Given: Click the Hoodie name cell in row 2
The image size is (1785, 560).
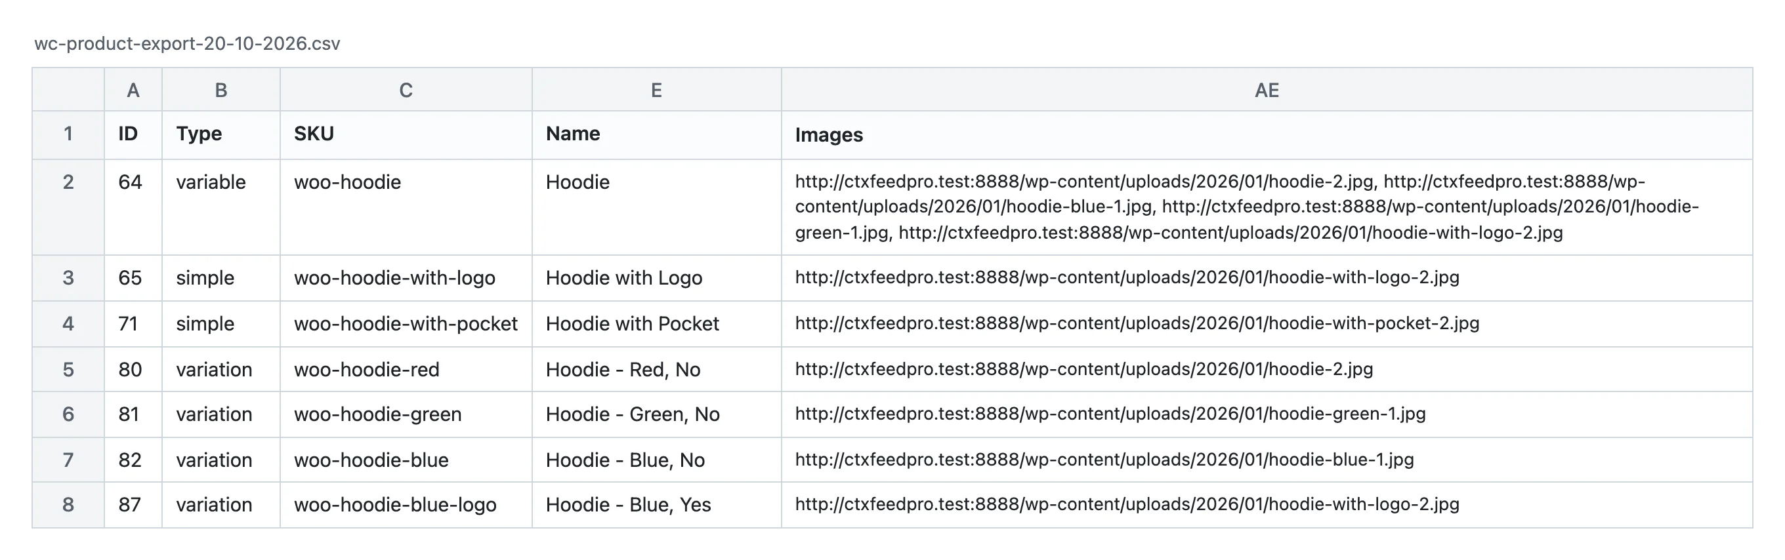Looking at the screenshot, I should click(656, 207).
